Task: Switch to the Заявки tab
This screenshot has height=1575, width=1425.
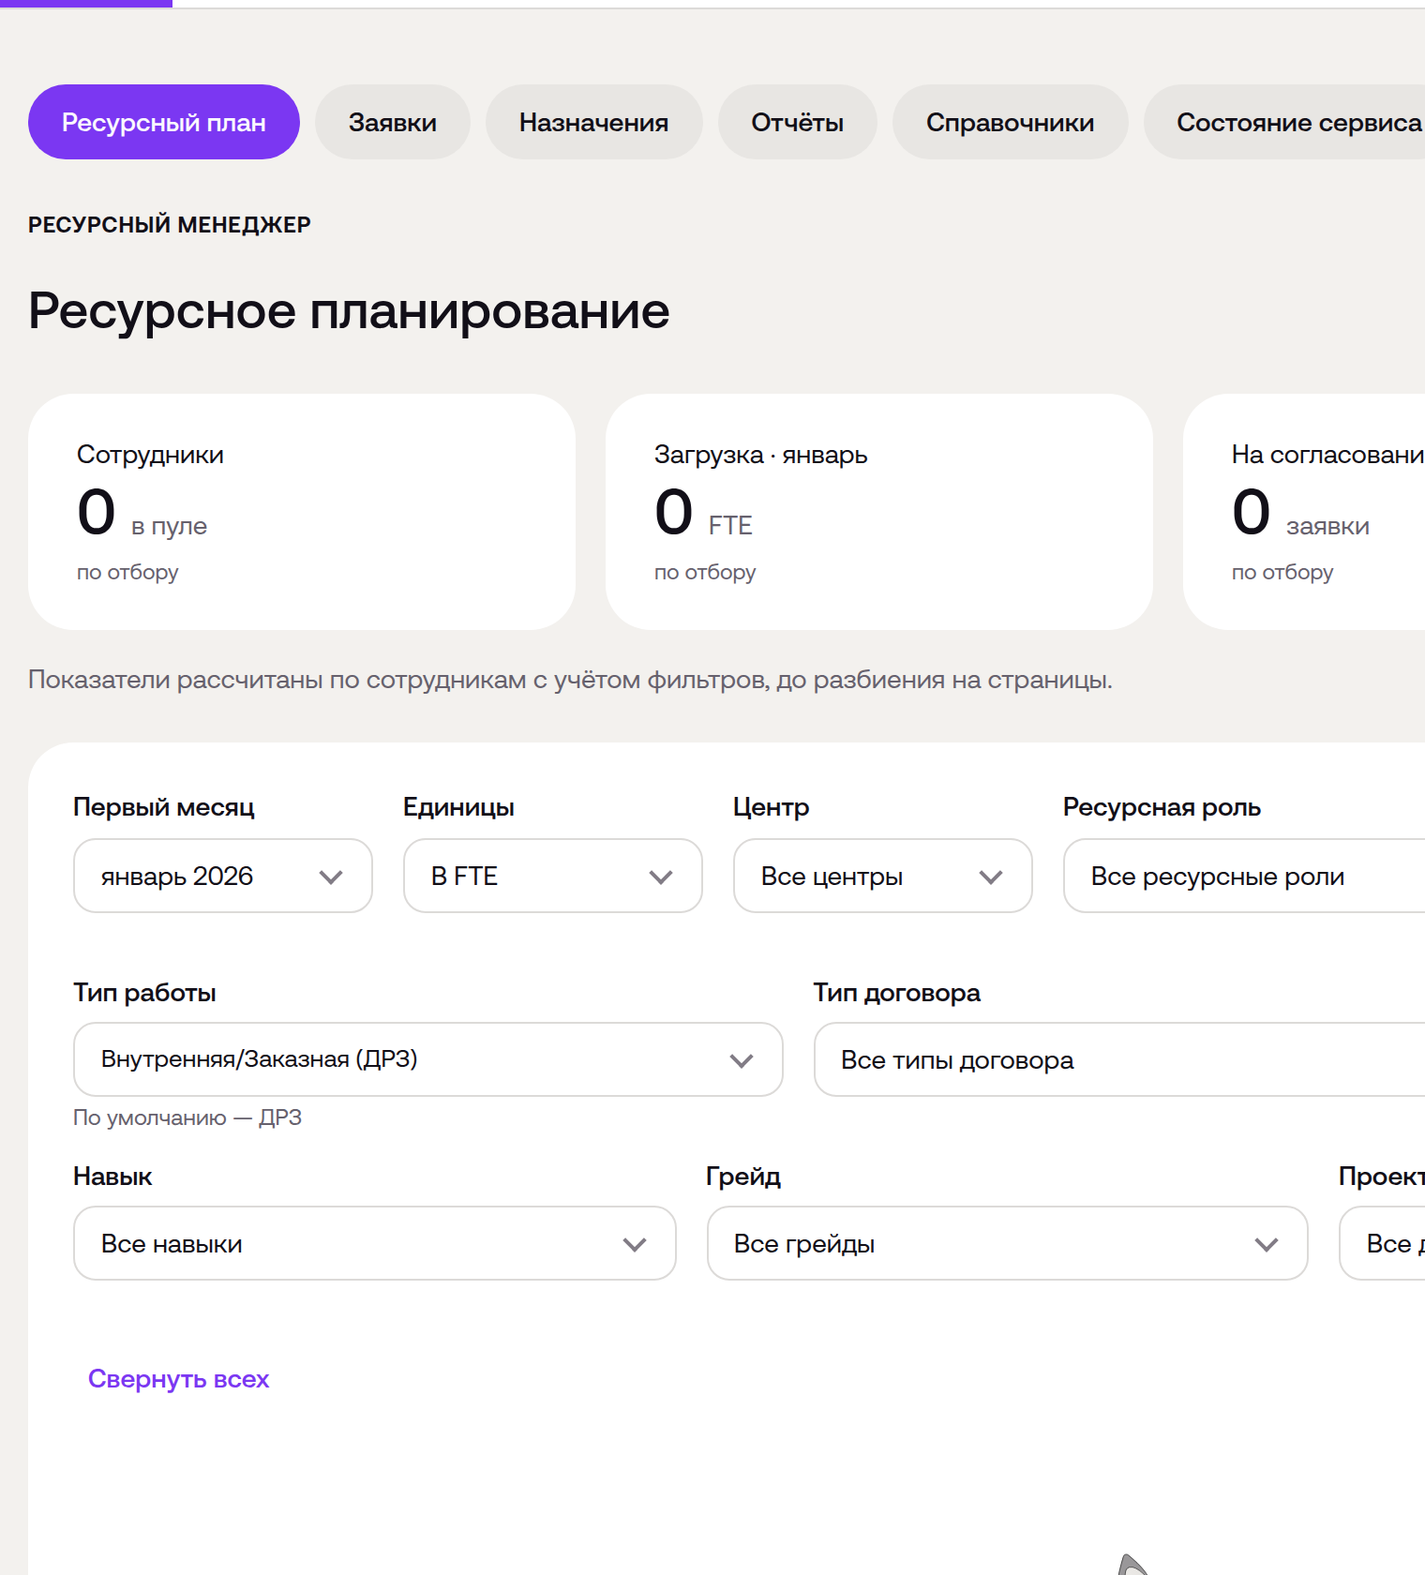Action: 393,122
